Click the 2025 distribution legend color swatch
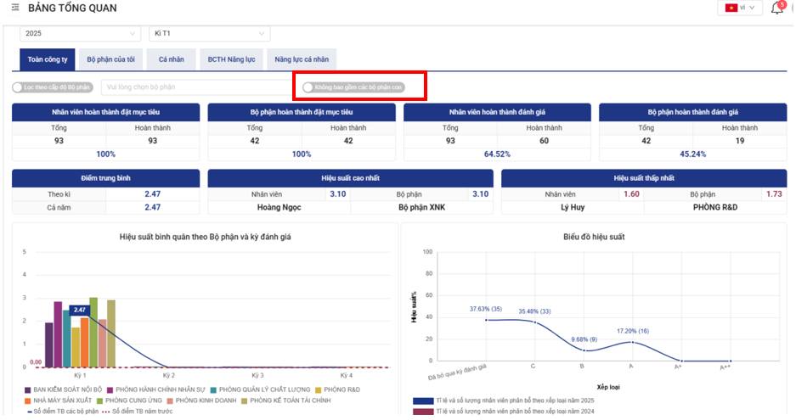 tap(423, 400)
